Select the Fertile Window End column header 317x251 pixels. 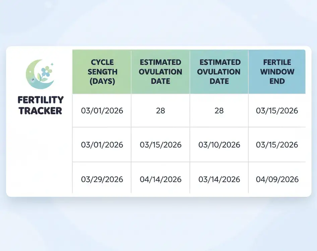click(x=277, y=72)
